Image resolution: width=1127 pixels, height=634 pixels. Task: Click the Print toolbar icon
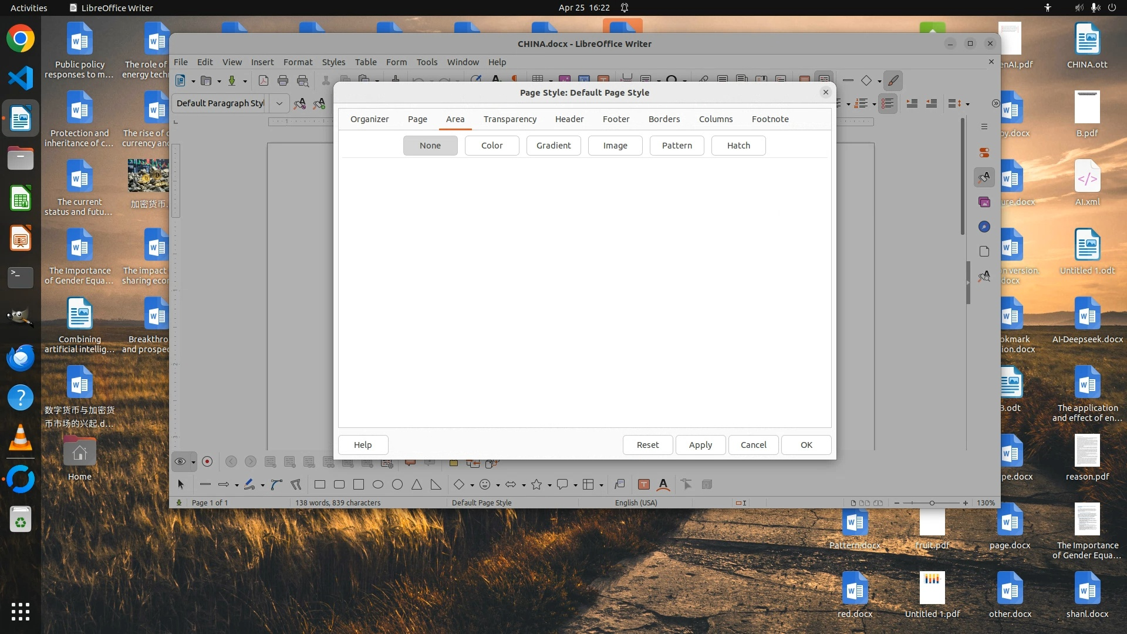tap(283, 80)
